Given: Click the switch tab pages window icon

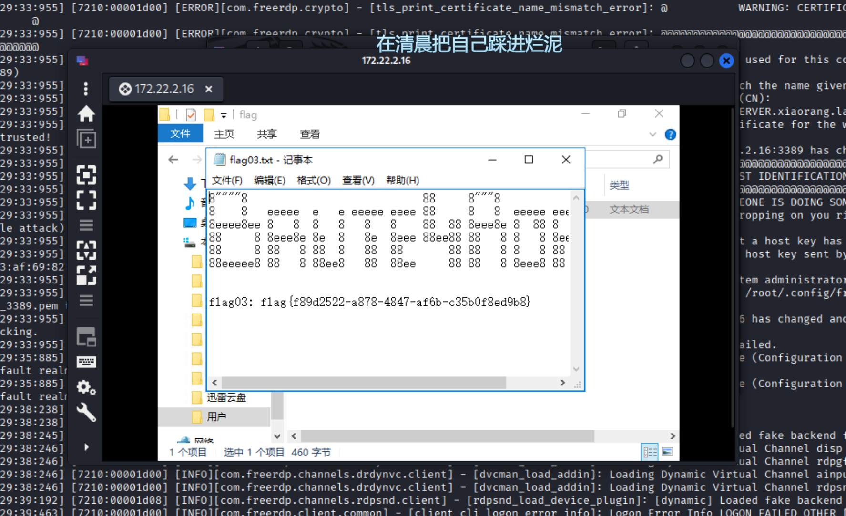Looking at the screenshot, I should 86,337.
